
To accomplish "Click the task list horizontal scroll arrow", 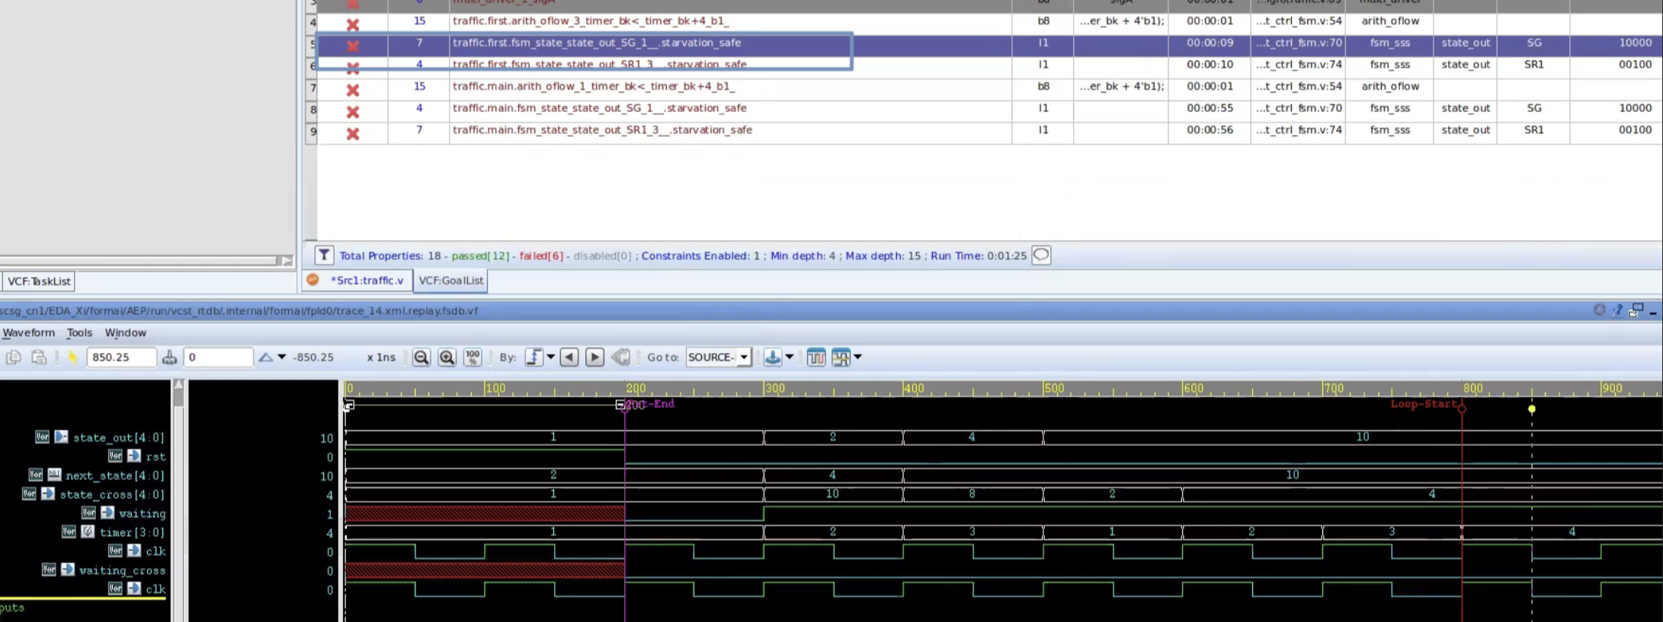I will click(287, 261).
